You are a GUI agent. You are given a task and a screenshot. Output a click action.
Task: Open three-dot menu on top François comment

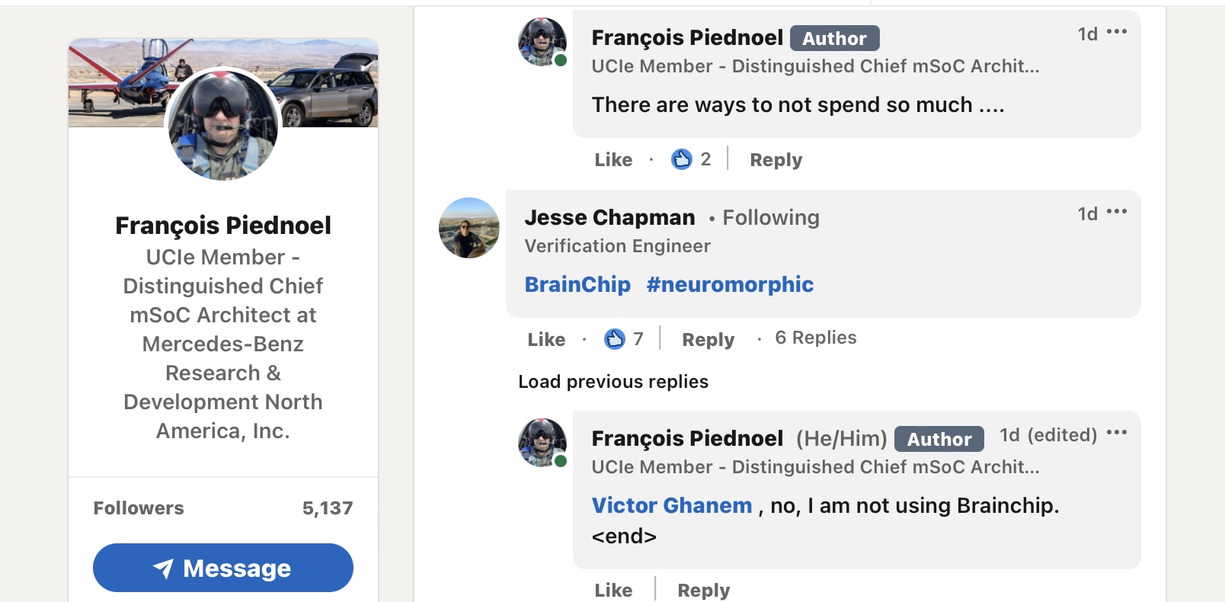[1117, 32]
